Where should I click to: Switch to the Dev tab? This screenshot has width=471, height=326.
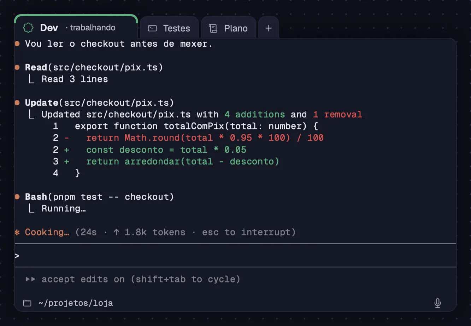(x=76, y=27)
